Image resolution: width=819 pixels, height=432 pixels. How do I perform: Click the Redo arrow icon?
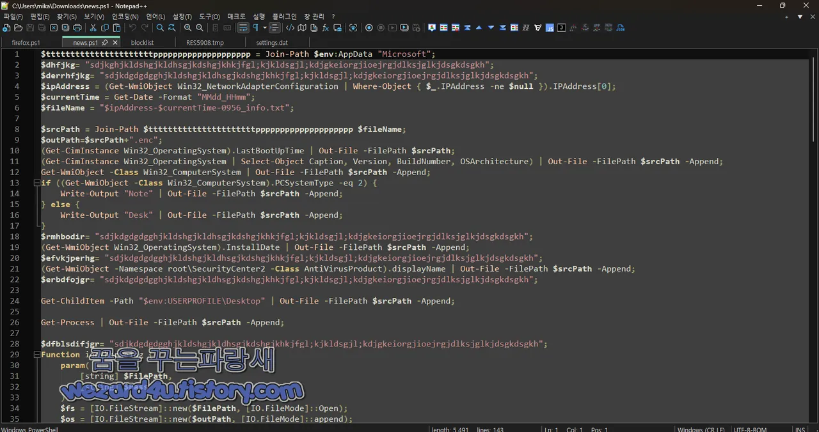point(145,28)
